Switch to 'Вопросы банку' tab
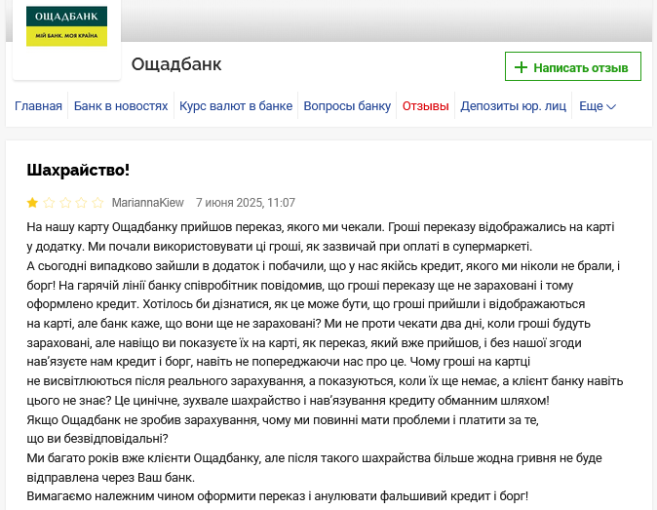657x510 pixels. pyautogui.click(x=347, y=106)
